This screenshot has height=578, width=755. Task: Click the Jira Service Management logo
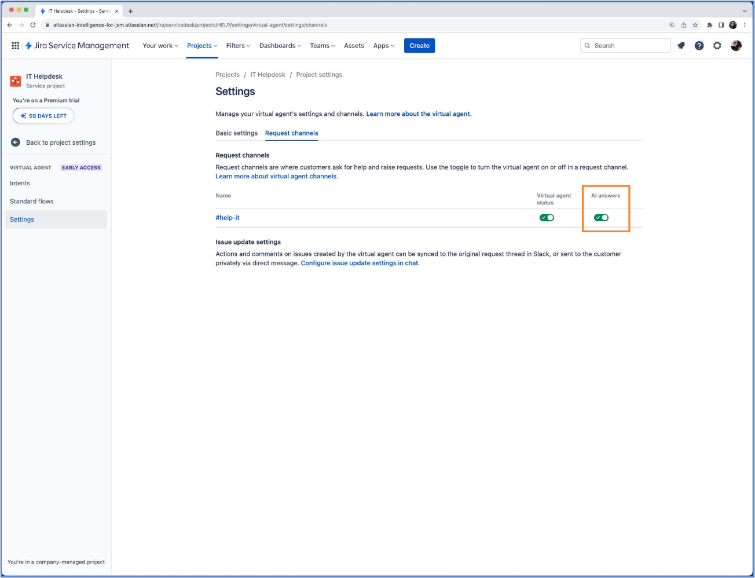tap(77, 46)
